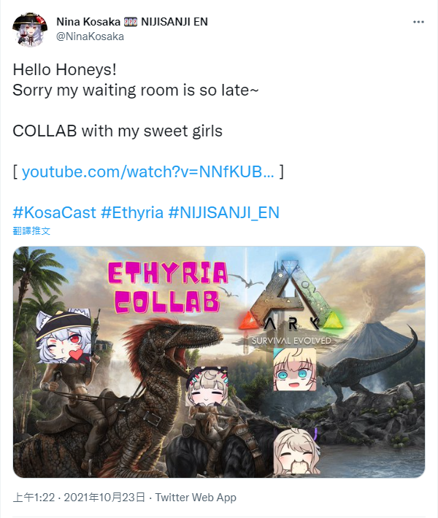Click the blonde blue-eyed chibi face

294,369
